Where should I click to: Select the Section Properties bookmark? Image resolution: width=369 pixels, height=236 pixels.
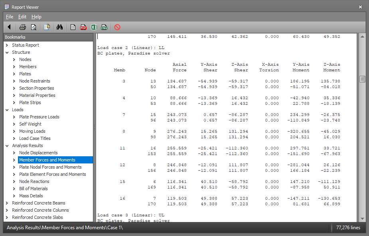(36, 88)
